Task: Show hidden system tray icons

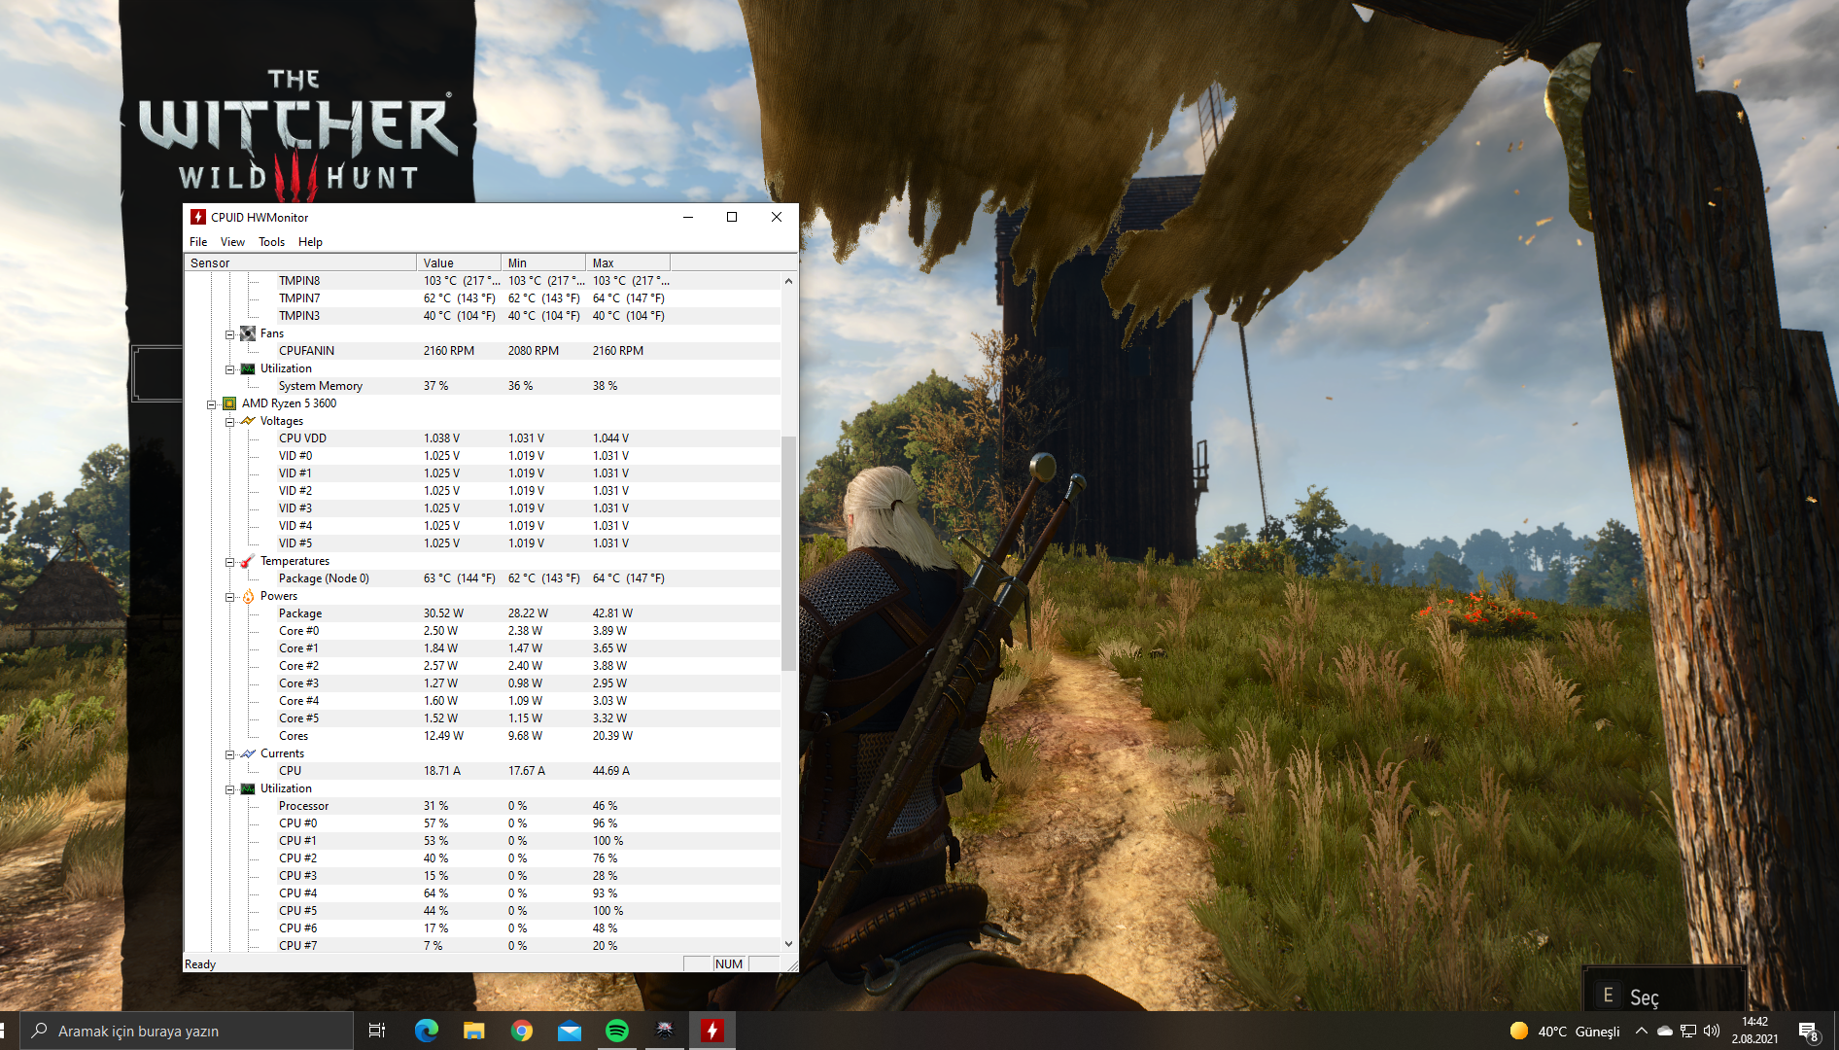Action: tap(1642, 1032)
